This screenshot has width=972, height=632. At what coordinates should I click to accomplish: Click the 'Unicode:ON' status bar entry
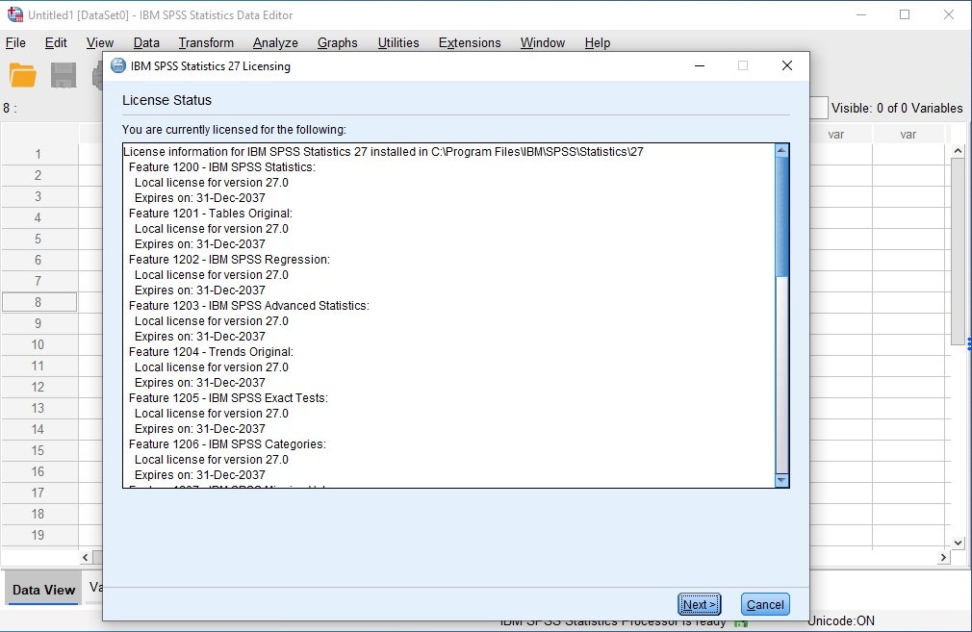click(x=841, y=620)
